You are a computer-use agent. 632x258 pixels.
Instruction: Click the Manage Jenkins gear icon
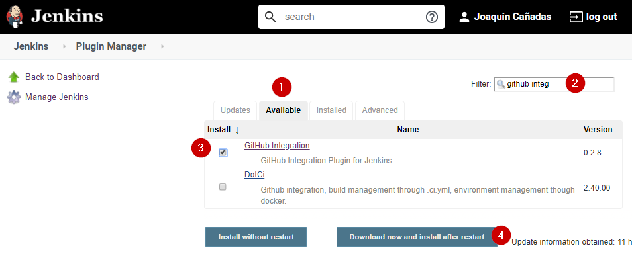pos(14,97)
